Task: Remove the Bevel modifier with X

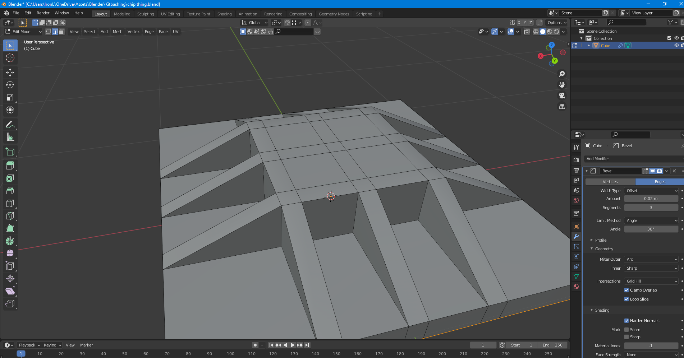Action: pos(674,171)
